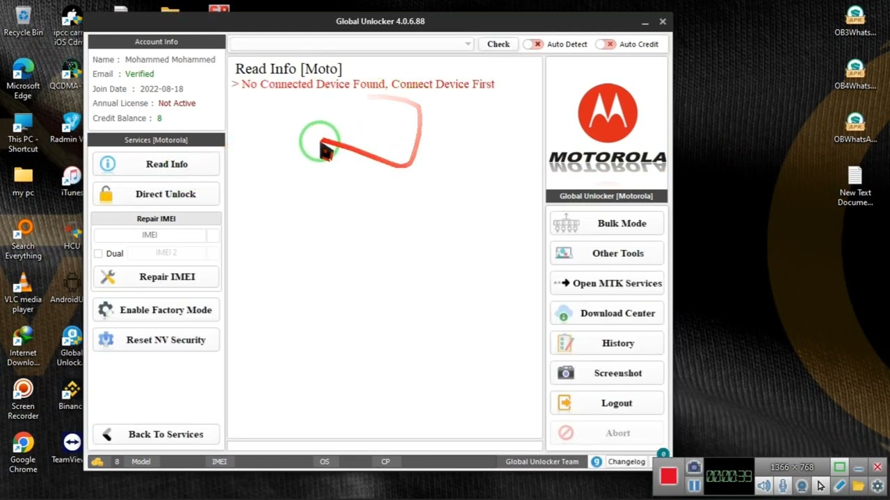Screen dimensions: 890x500
Task: Toggle the Auto Credit switch
Action: click(x=606, y=44)
